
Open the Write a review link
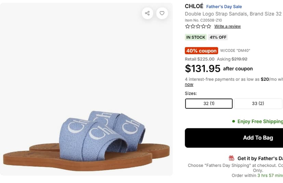tap(227, 26)
